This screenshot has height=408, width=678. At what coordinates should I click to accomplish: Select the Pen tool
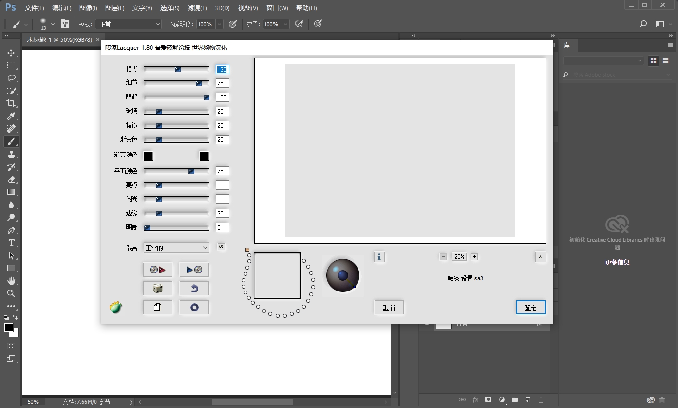coord(11,230)
